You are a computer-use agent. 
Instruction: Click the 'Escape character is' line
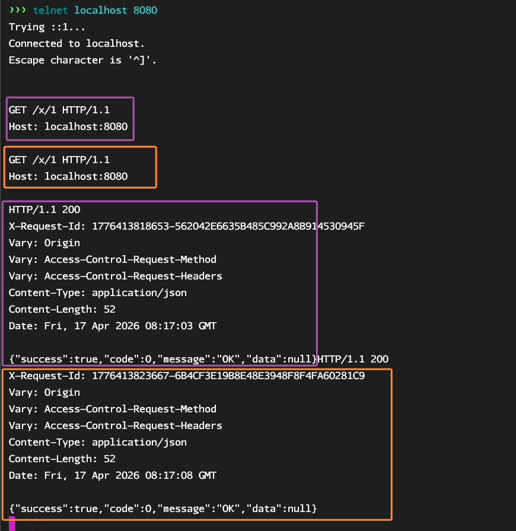(x=82, y=61)
